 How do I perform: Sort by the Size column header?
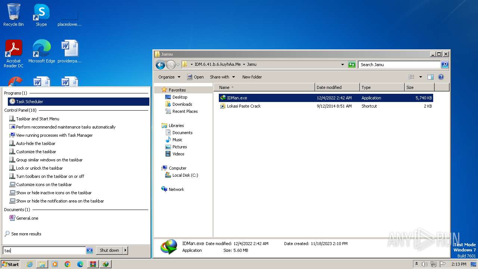(420, 87)
